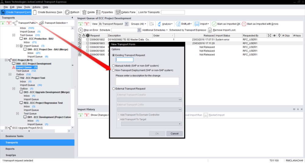Click Create Business Task icon
The image size is (305, 163).
click(35, 12)
